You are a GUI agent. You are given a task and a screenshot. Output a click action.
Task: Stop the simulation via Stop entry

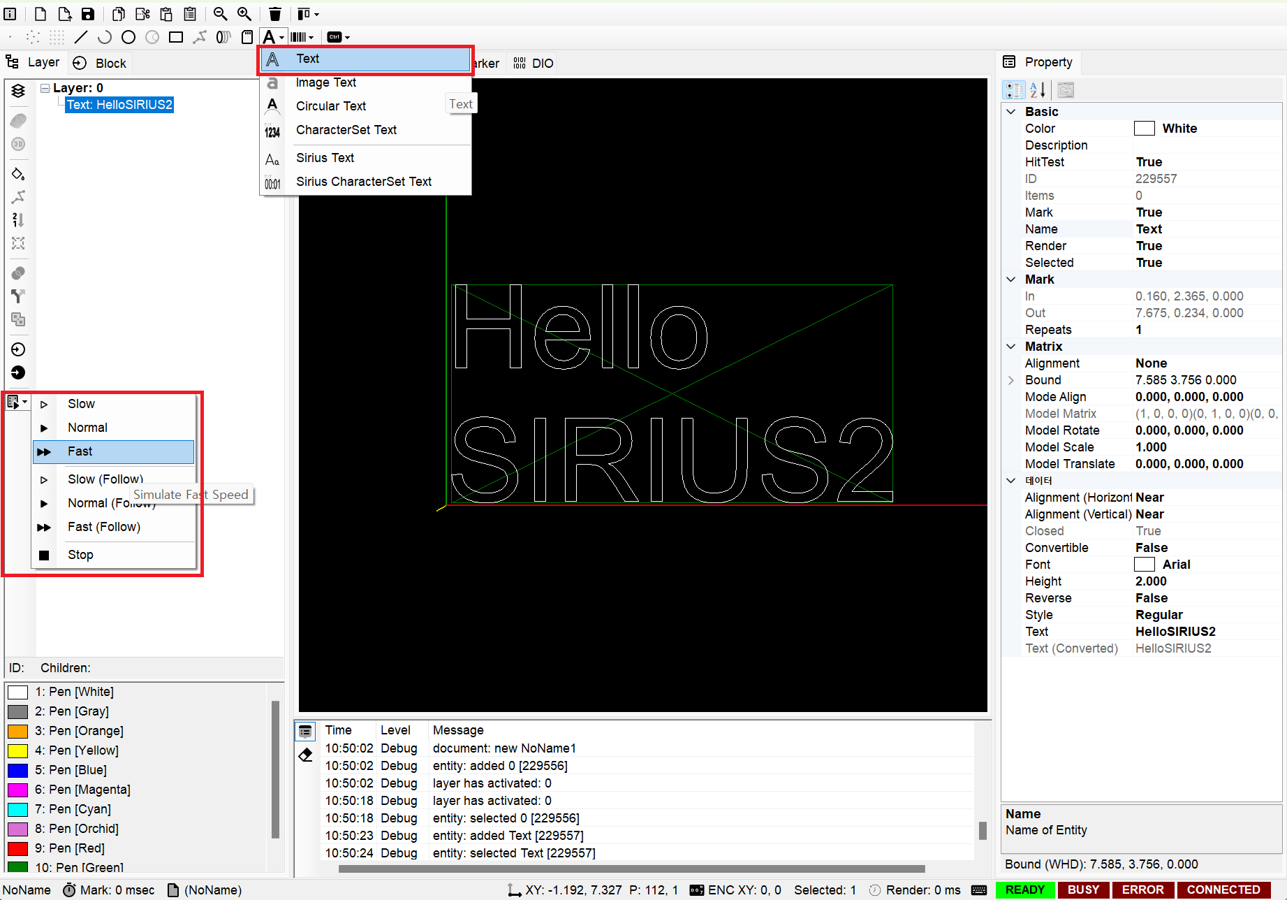click(114, 555)
